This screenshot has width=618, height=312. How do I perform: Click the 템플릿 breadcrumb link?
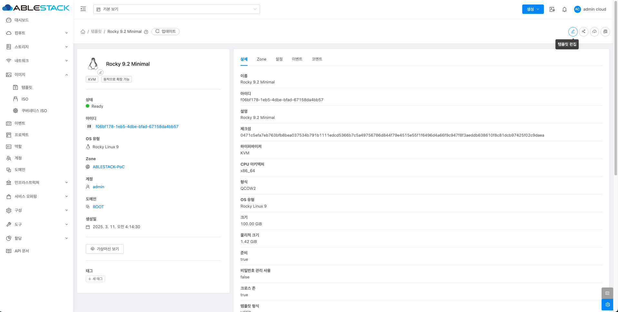tap(96, 32)
